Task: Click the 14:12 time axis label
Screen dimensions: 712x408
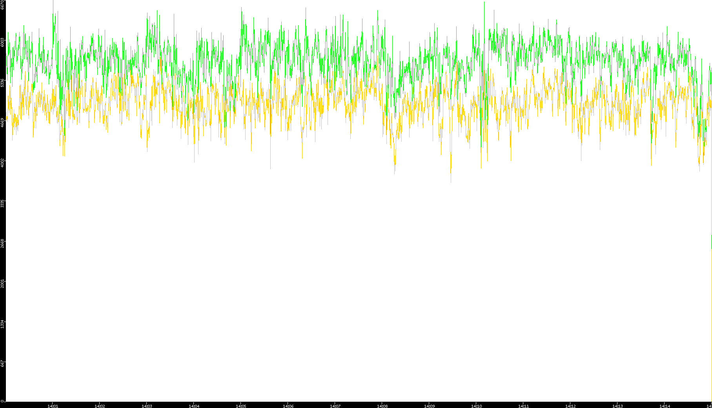Action: coord(570,406)
